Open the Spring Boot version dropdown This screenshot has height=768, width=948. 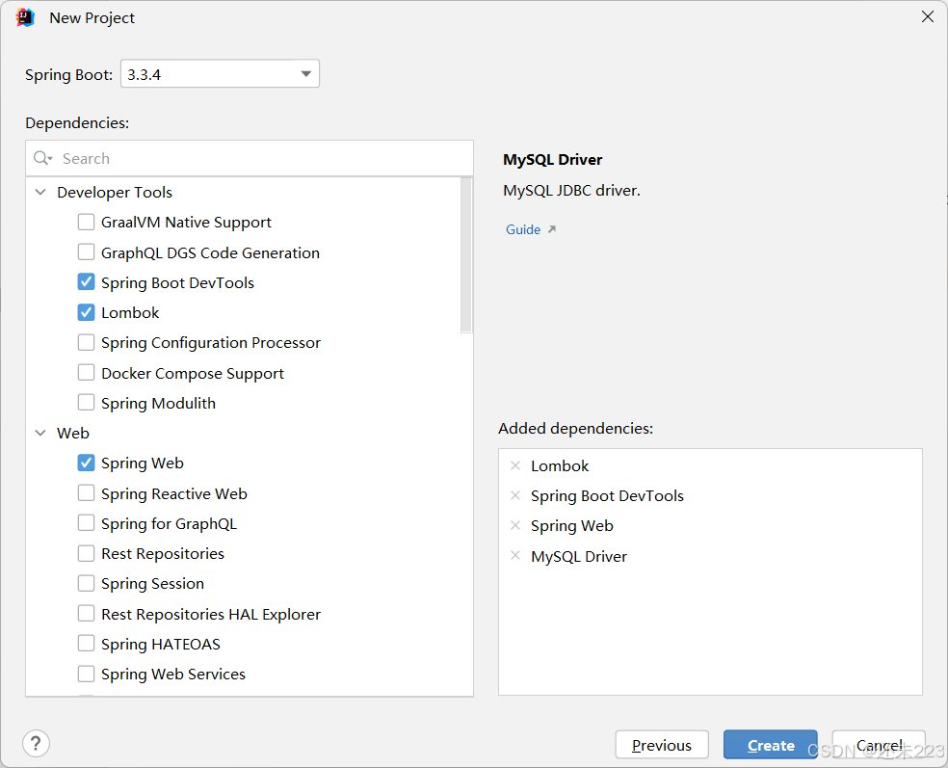[x=306, y=74]
